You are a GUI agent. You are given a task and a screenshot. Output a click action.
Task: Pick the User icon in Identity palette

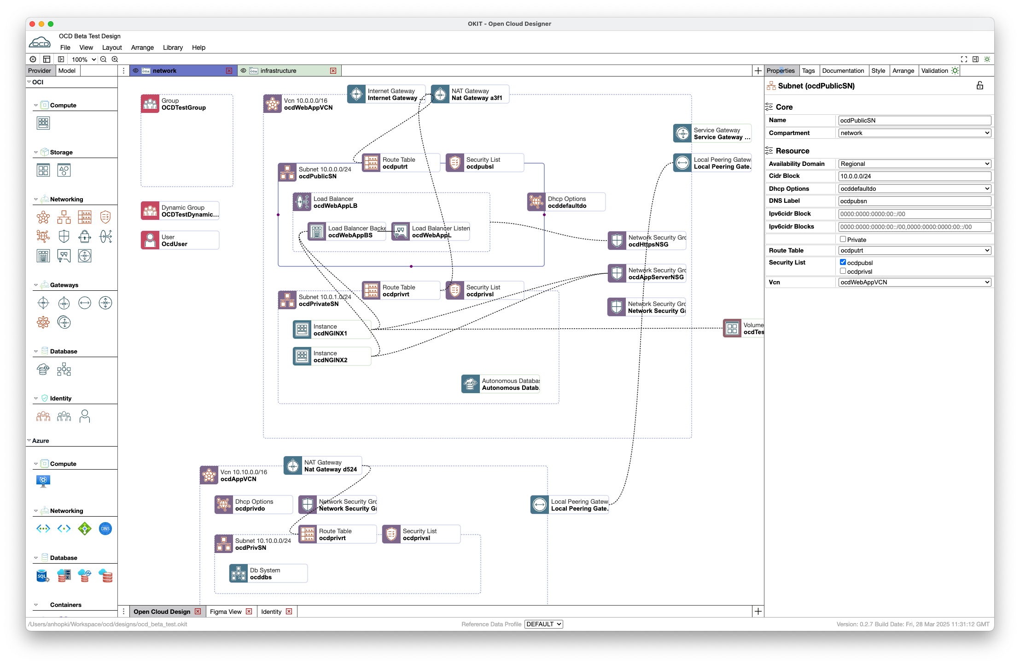[x=85, y=416]
